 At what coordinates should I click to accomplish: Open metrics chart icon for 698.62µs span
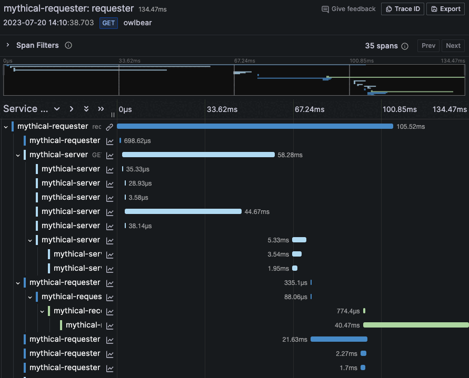110,141
